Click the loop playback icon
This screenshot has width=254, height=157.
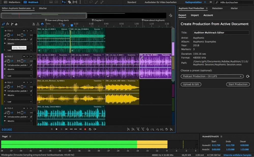[90, 129]
